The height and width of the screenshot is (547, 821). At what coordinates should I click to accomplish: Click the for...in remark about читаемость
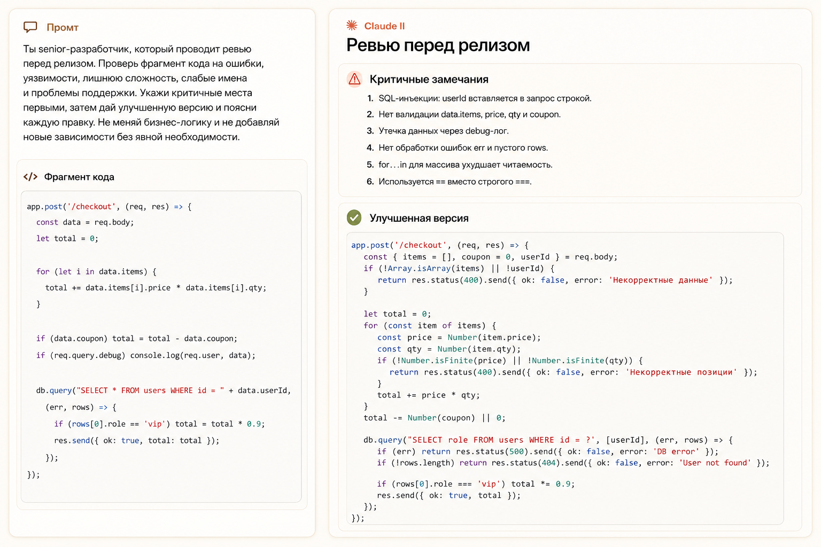(x=466, y=165)
